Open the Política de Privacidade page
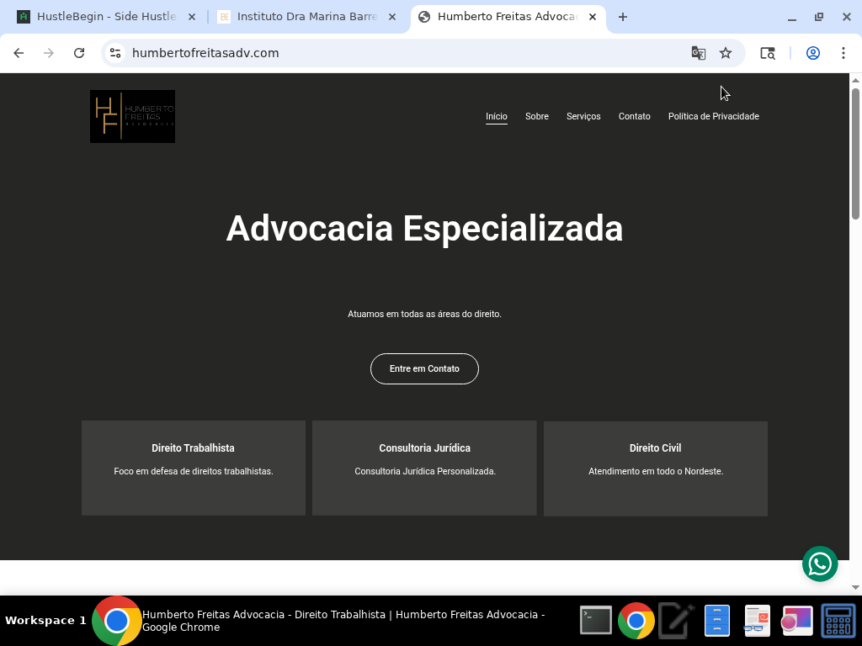 (x=713, y=116)
